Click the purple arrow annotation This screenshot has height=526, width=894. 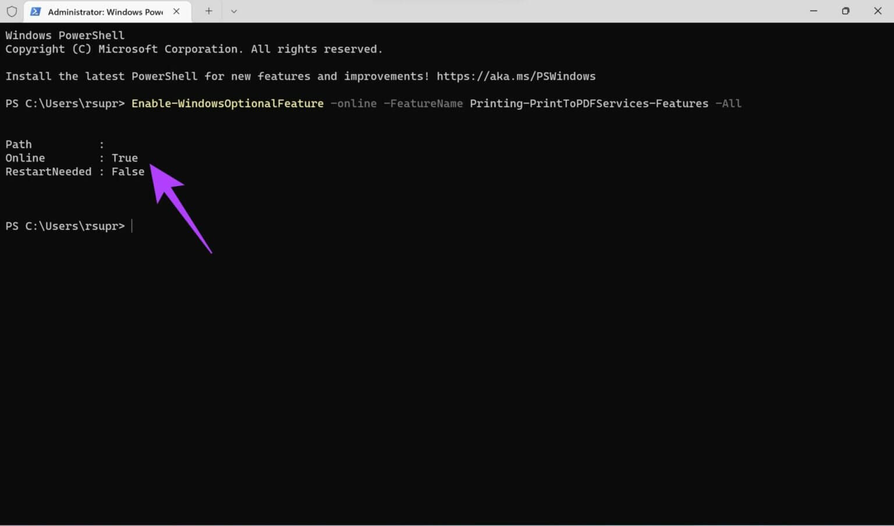[x=178, y=204]
